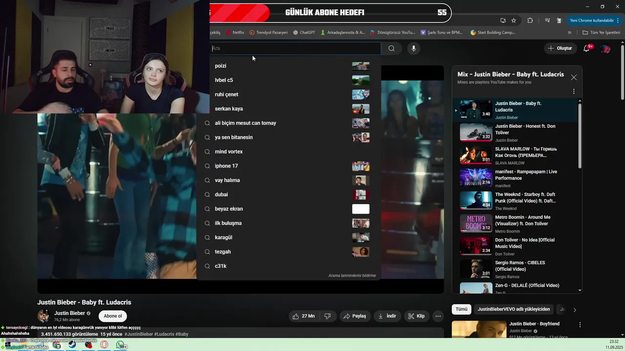This screenshot has height=351, width=625.
Task: Click the YouTube search magnifier button
Action: pos(392,48)
